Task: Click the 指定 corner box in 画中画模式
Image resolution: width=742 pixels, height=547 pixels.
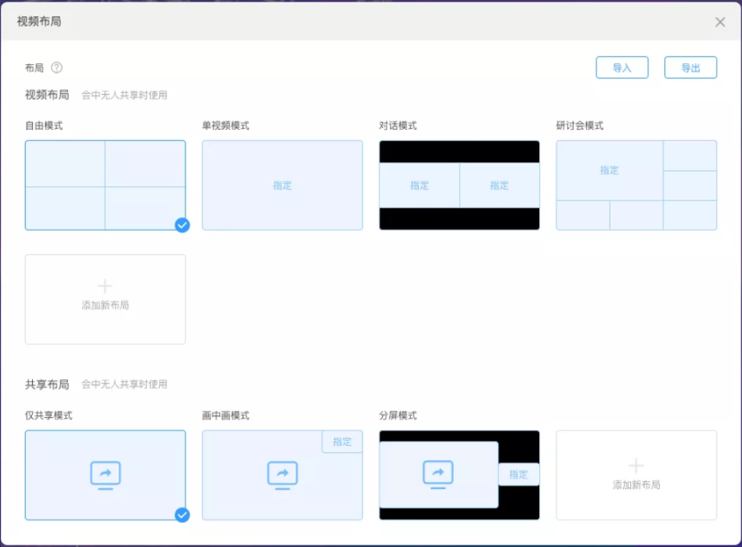Action: tap(342, 441)
